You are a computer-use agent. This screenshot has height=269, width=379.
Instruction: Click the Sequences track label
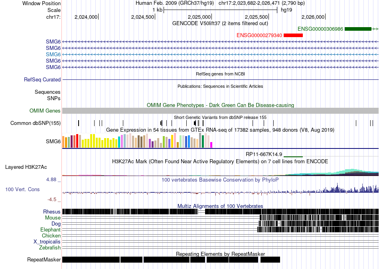47,92
